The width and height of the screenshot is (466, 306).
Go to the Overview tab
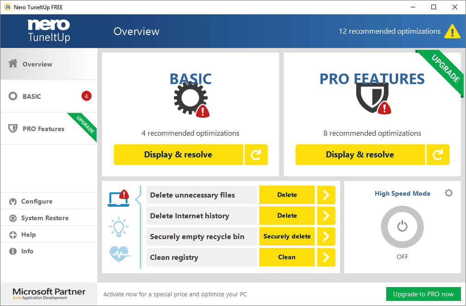click(x=49, y=64)
